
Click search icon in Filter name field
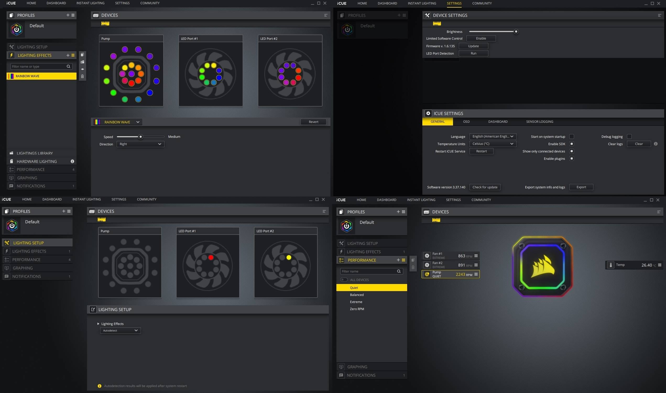point(398,271)
